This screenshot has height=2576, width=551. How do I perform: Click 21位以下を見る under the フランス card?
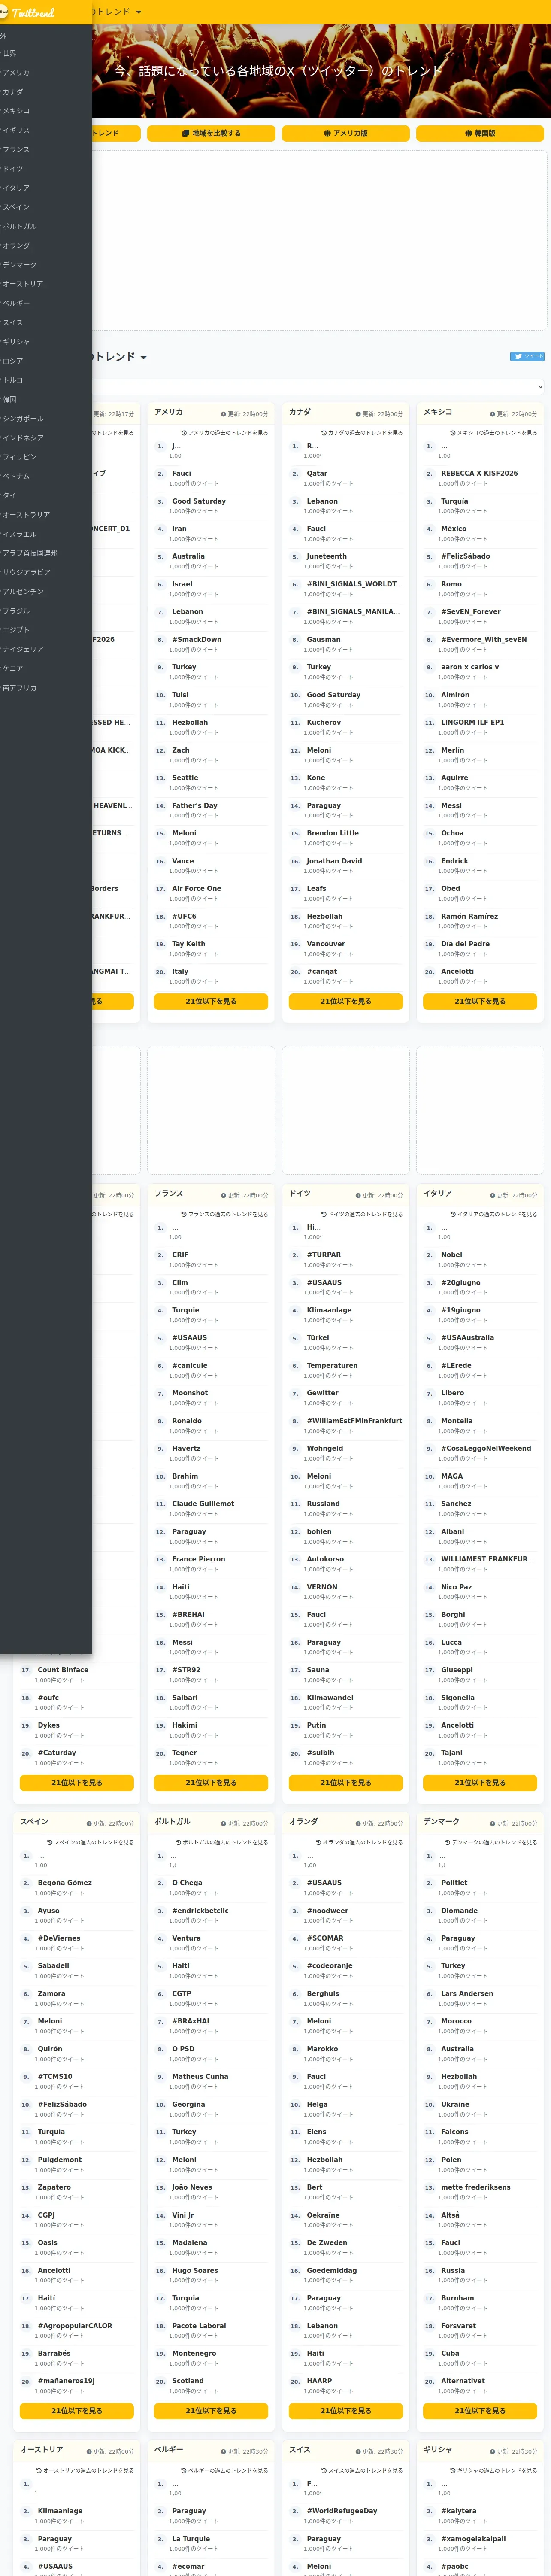click(211, 1782)
